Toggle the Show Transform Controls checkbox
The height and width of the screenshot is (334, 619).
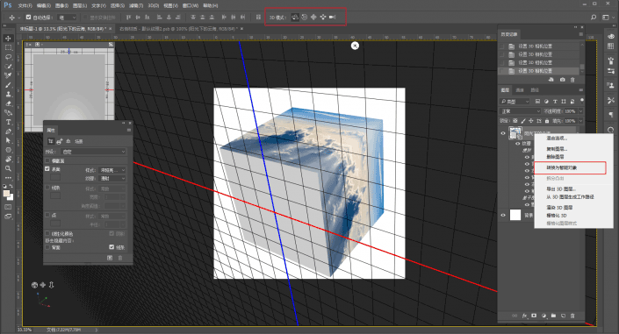(85, 18)
